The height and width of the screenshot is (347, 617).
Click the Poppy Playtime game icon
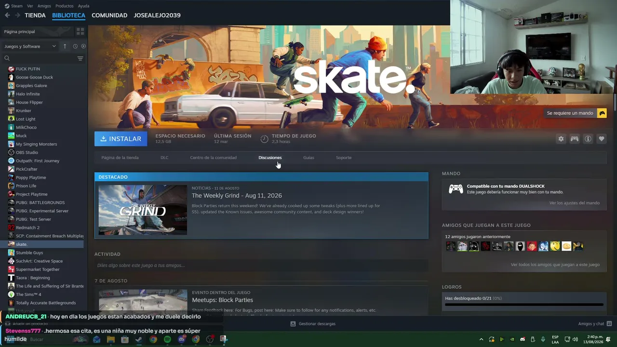[x=11, y=177]
